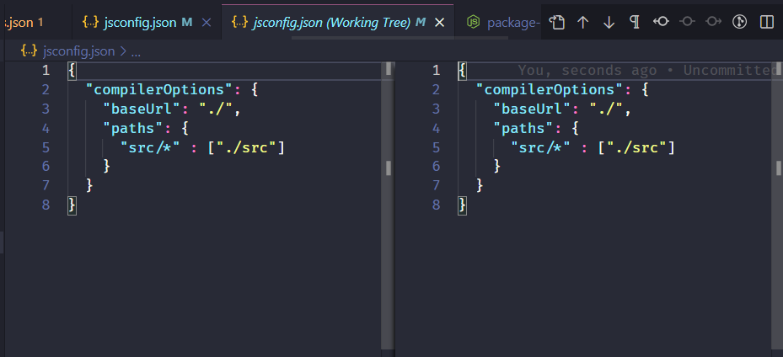
Task: Click the left pane vertical scrollbar
Action: (388, 205)
